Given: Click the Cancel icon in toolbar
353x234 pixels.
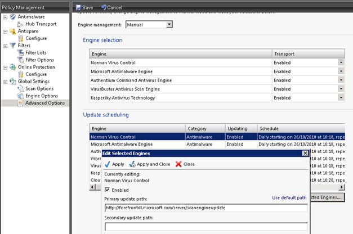Looking at the screenshot, I should pos(102,7).
